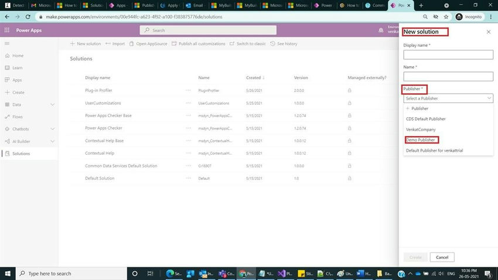
Task: Click Publish all customizations
Action: pyautogui.click(x=199, y=44)
